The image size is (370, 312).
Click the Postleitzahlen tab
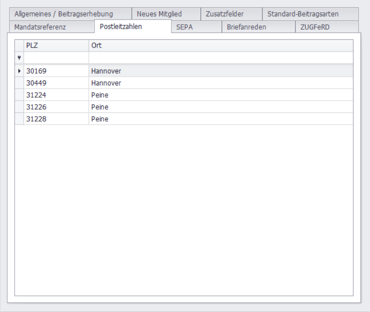pos(121,26)
